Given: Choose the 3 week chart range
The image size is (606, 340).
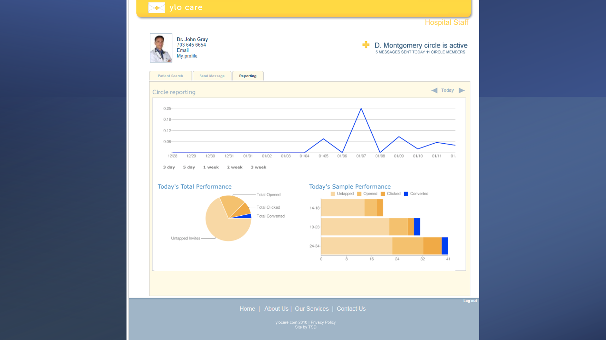Looking at the screenshot, I should pos(258,167).
